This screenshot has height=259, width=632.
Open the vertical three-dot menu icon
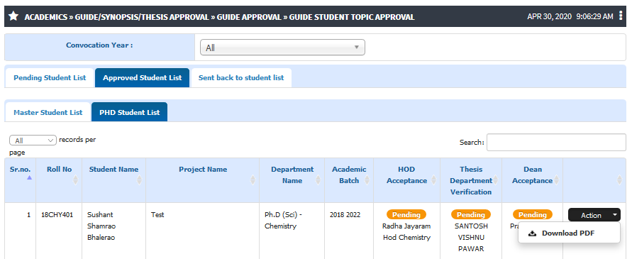click(621, 16)
